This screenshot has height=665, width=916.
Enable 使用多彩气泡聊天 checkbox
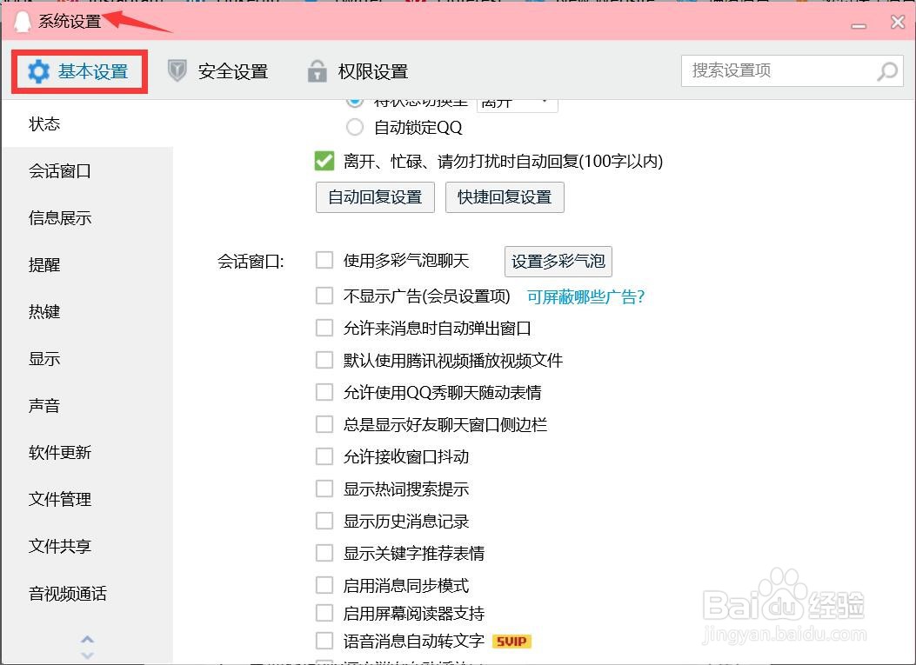click(x=324, y=261)
